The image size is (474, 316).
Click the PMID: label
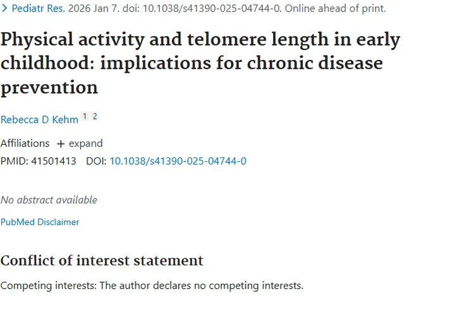click(x=13, y=161)
